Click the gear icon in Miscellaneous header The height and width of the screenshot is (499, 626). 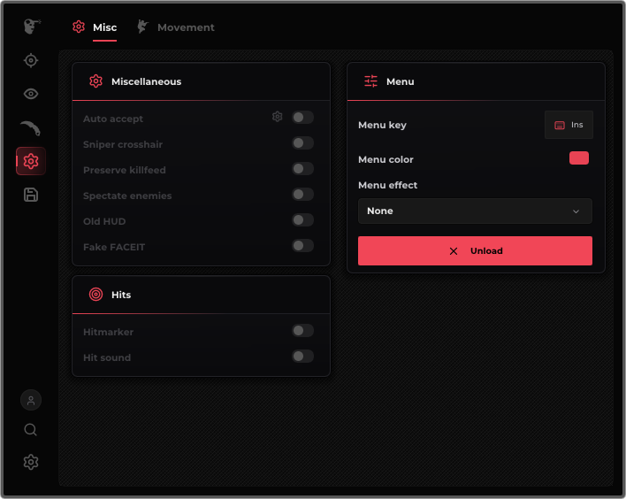point(95,81)
